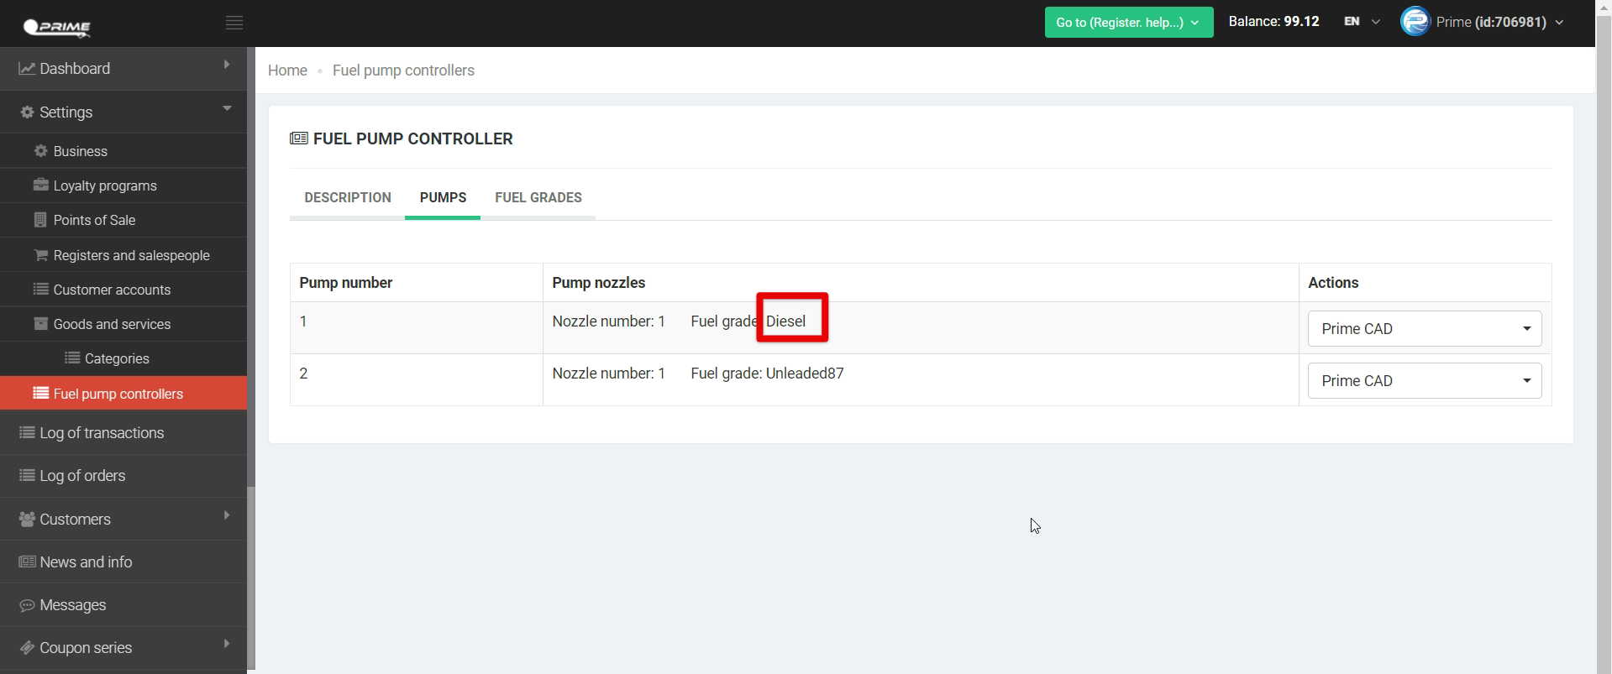Click the Loyalty programs briefcase icon
Image resolution: width=1612 pixels, height=674 pixels.
click(40, 185)
